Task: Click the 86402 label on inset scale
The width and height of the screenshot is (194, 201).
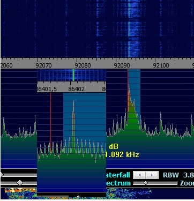Action: tap(76, 89)
